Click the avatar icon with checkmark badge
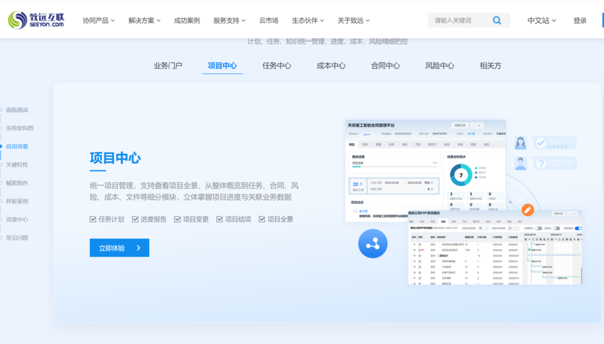Screen dimensions: 604x344 coord(520,142)
